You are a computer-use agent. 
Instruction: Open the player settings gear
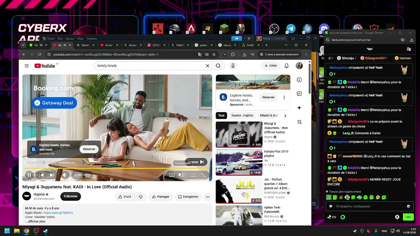(182, 175)
